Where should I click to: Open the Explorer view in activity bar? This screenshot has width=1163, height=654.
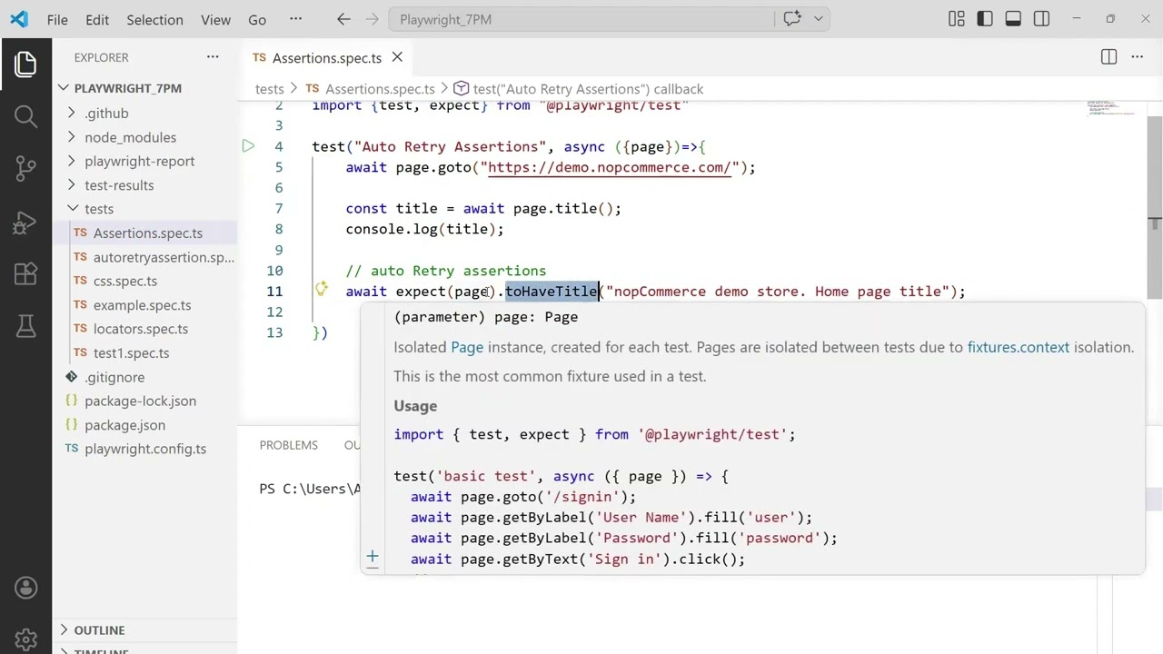point(25,64)
